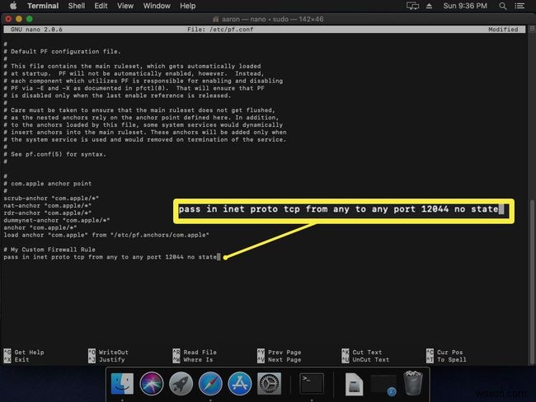This screenshot has width=536, height=402.
Task: Click the To Spell shortcut label
Action: 452,360
